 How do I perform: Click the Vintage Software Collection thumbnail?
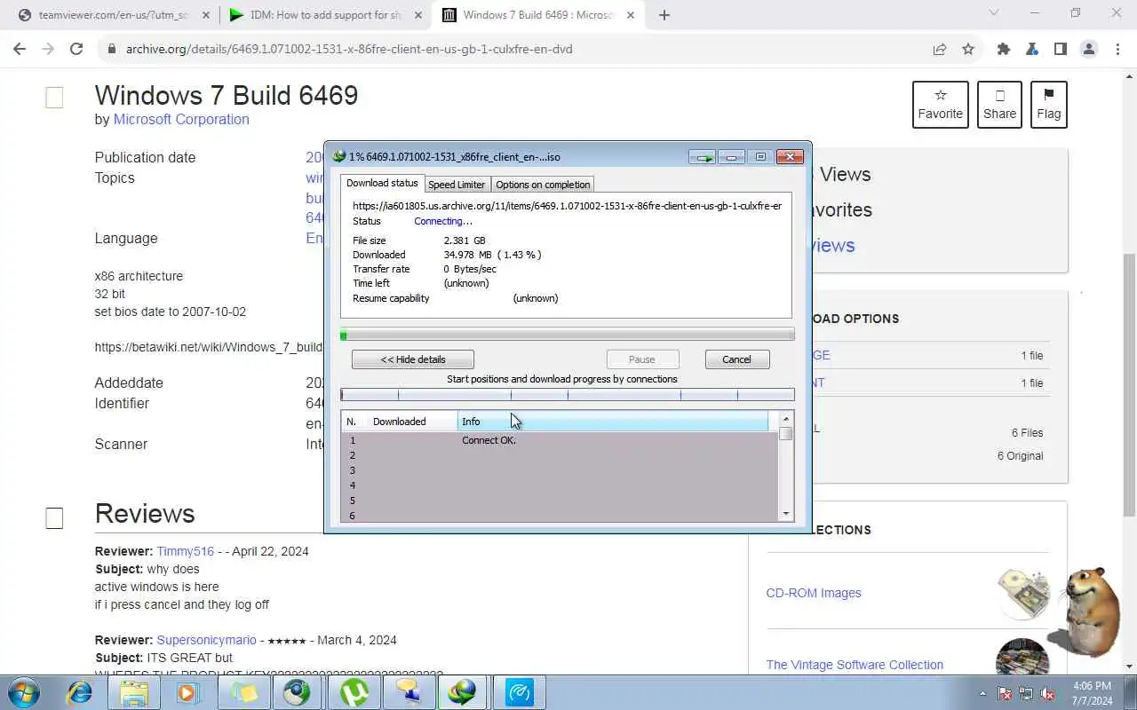(x=1022, y=659)
